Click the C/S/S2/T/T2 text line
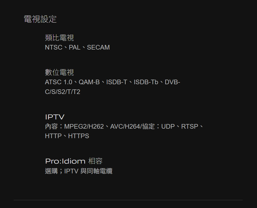The image size is (257, 208). [x=62, y=92]
